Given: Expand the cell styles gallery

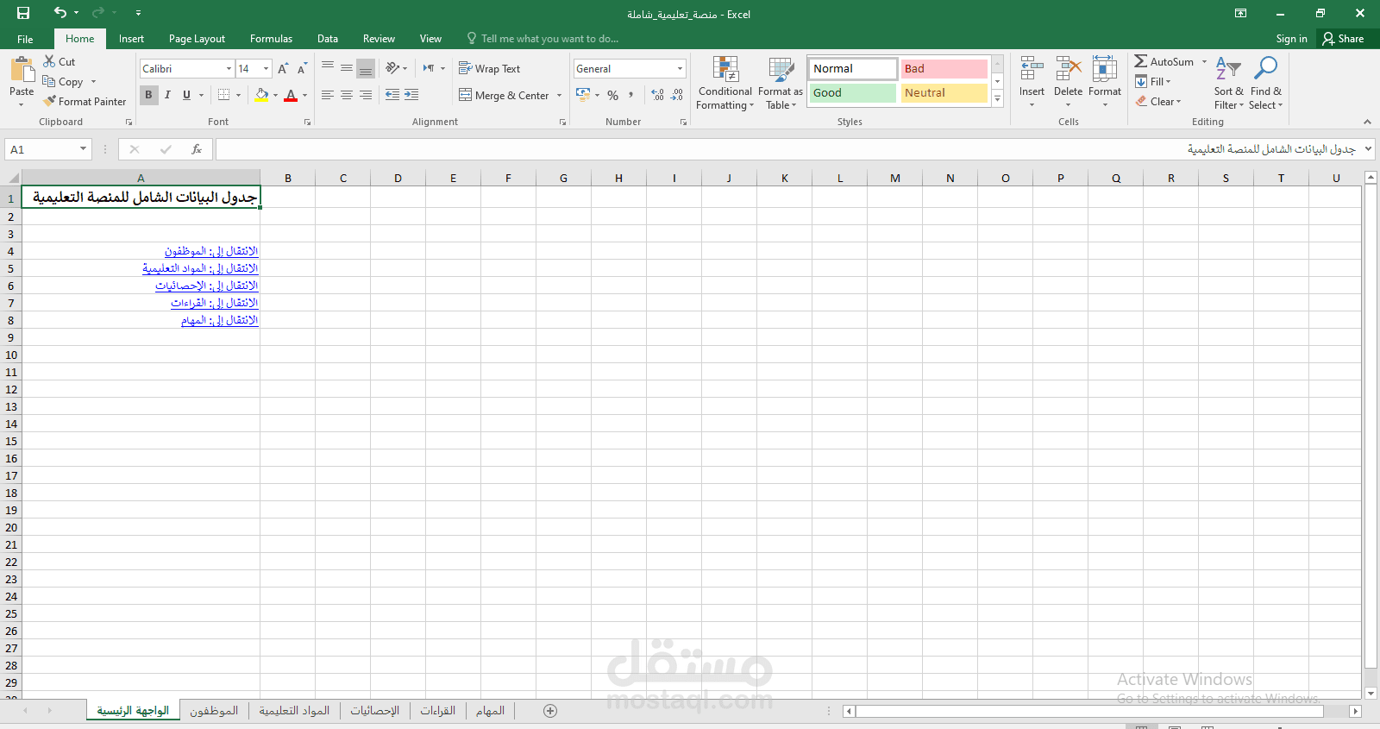Looking at the screenshot, I should (998, 99).
